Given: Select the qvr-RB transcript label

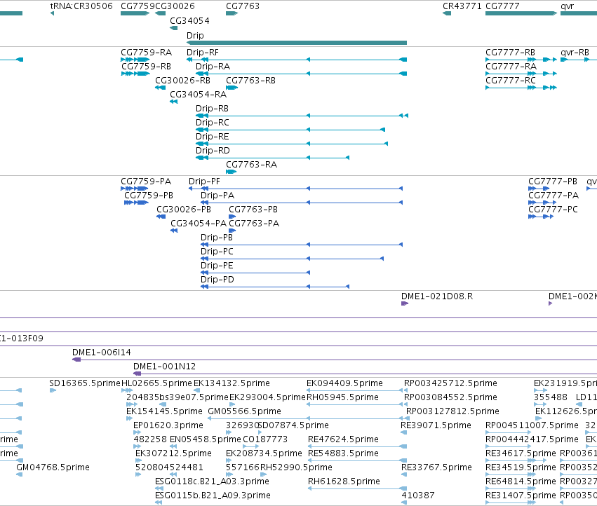Looking at the screenshot, I should (575, 53).
